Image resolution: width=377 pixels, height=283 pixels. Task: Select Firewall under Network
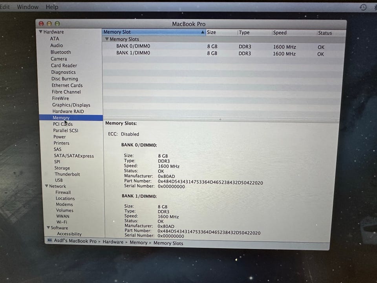pos(63,192)
